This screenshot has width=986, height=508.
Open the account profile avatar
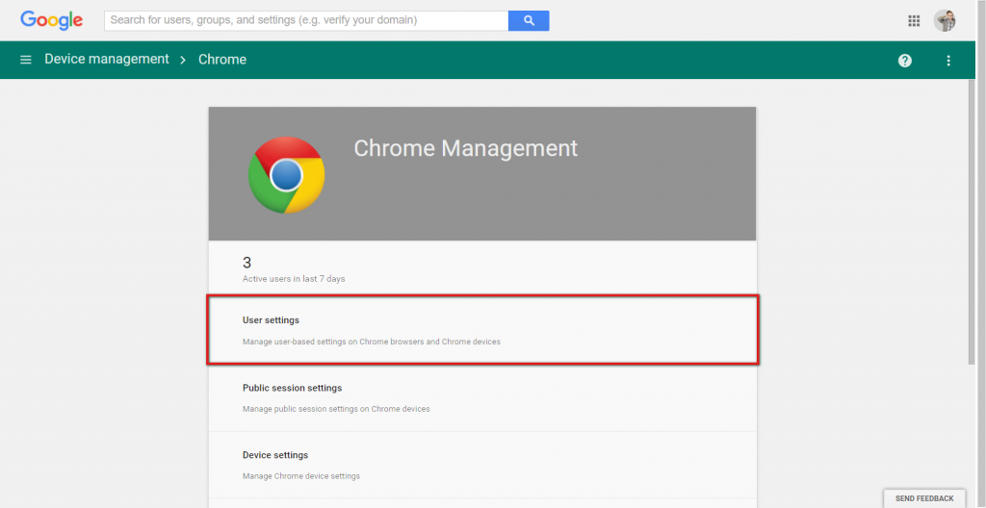pos(945,21)
